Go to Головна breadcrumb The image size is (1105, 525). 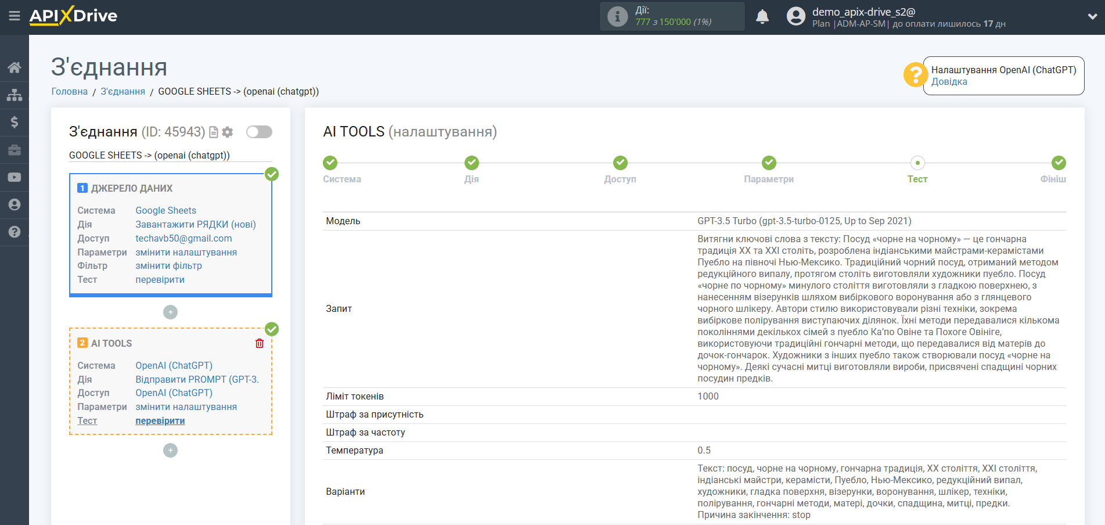tap(70, 92)
